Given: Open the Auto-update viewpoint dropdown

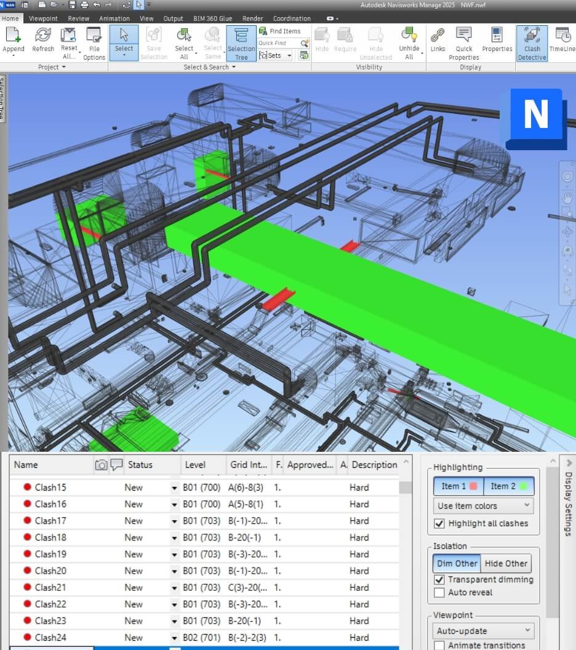Looking at the screenshot, I should 483,630.
